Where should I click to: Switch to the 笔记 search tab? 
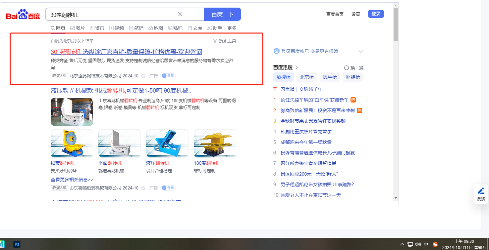[136, 28]
